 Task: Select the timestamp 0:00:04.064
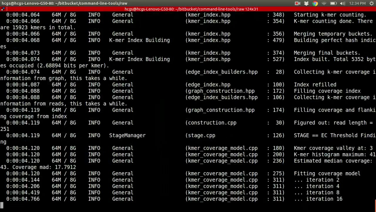point(23,15)
